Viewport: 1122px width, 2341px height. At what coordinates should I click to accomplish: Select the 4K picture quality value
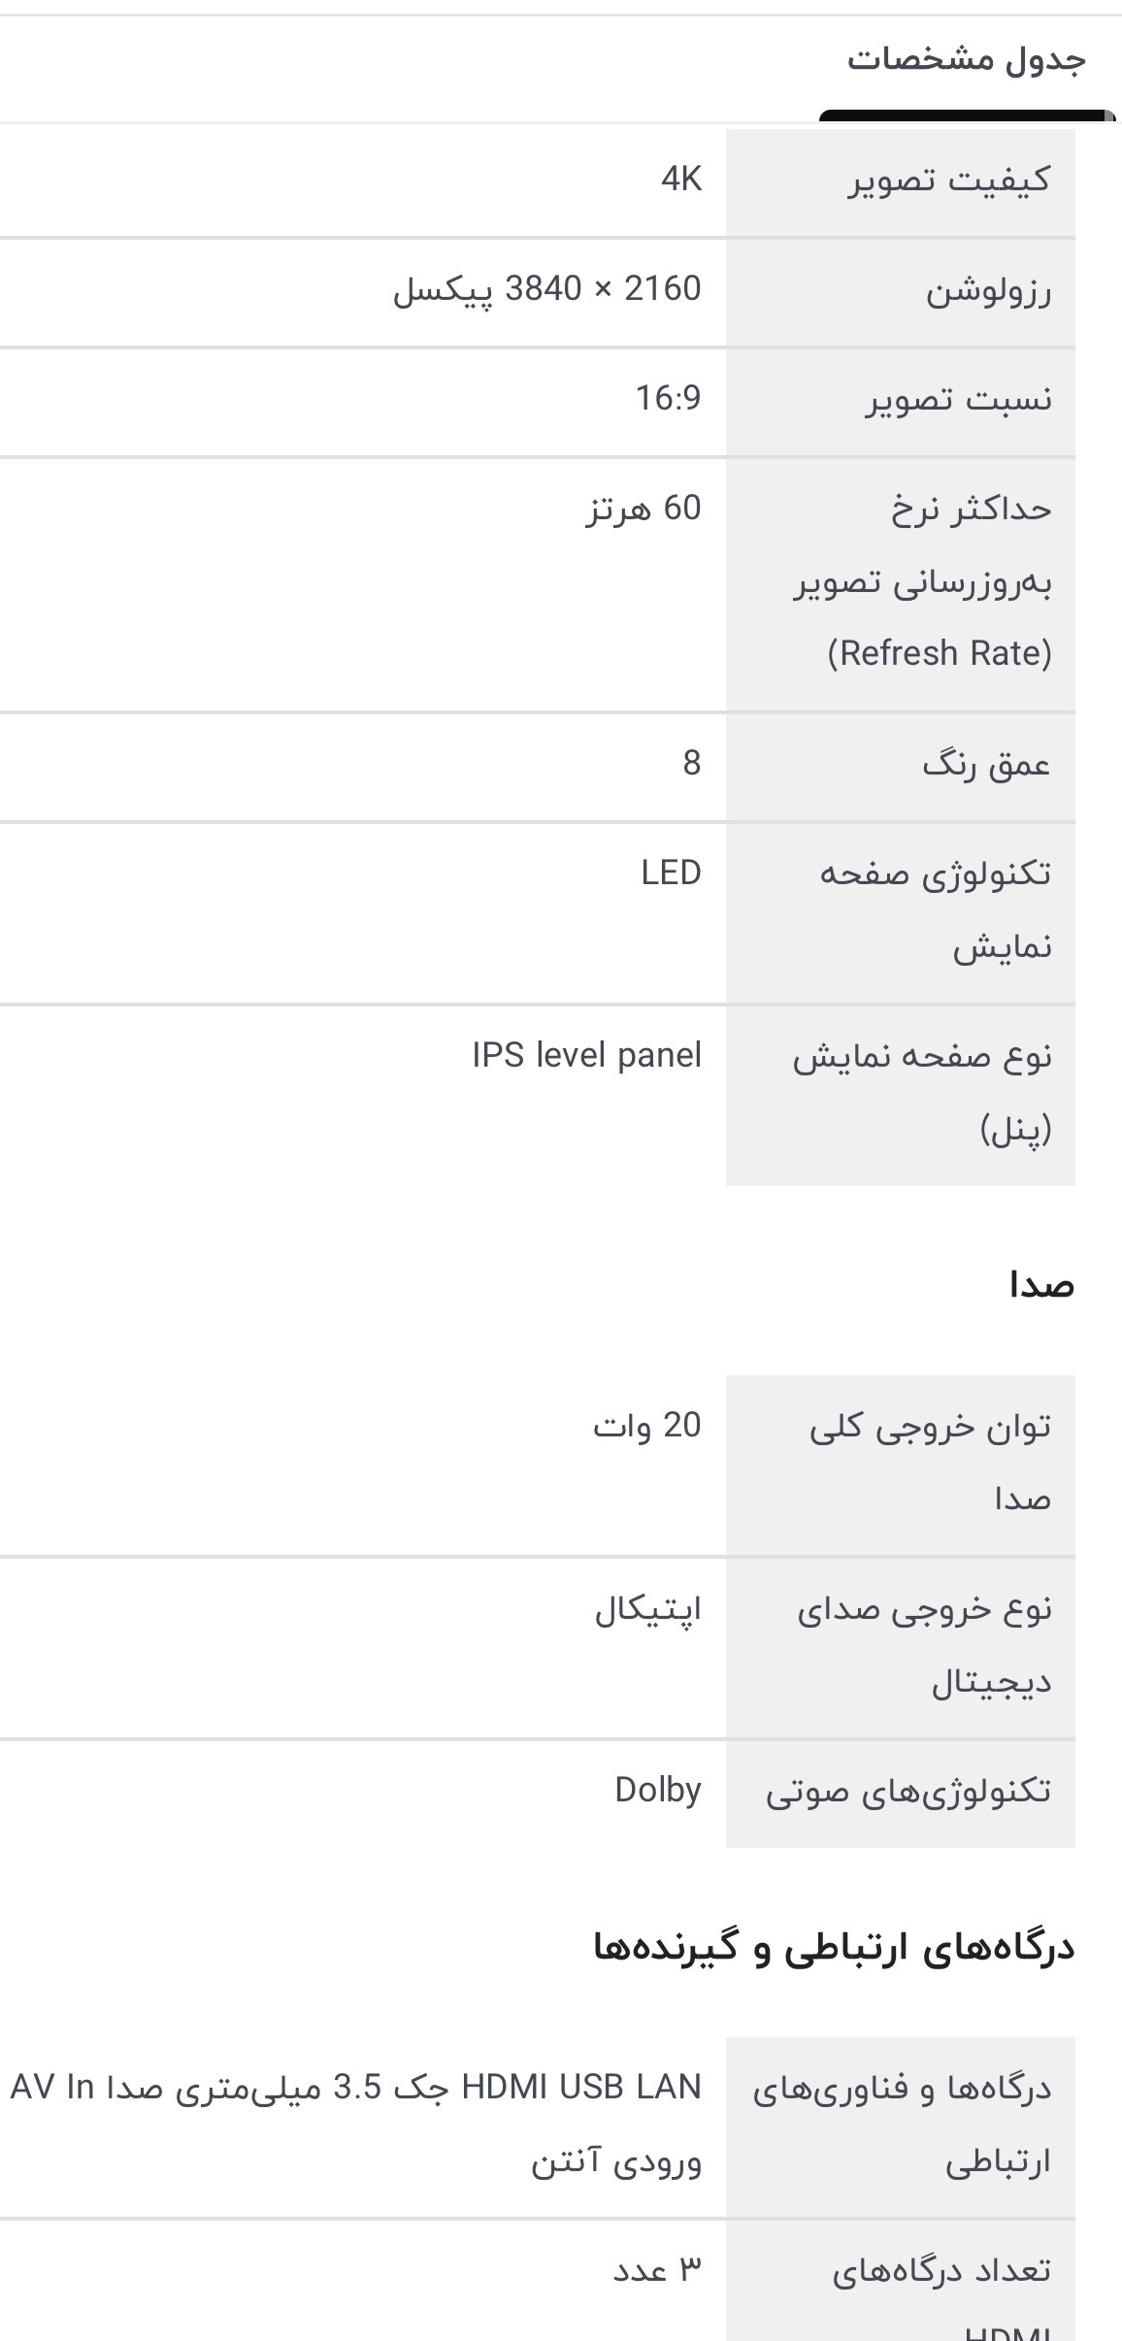[680, 180]
